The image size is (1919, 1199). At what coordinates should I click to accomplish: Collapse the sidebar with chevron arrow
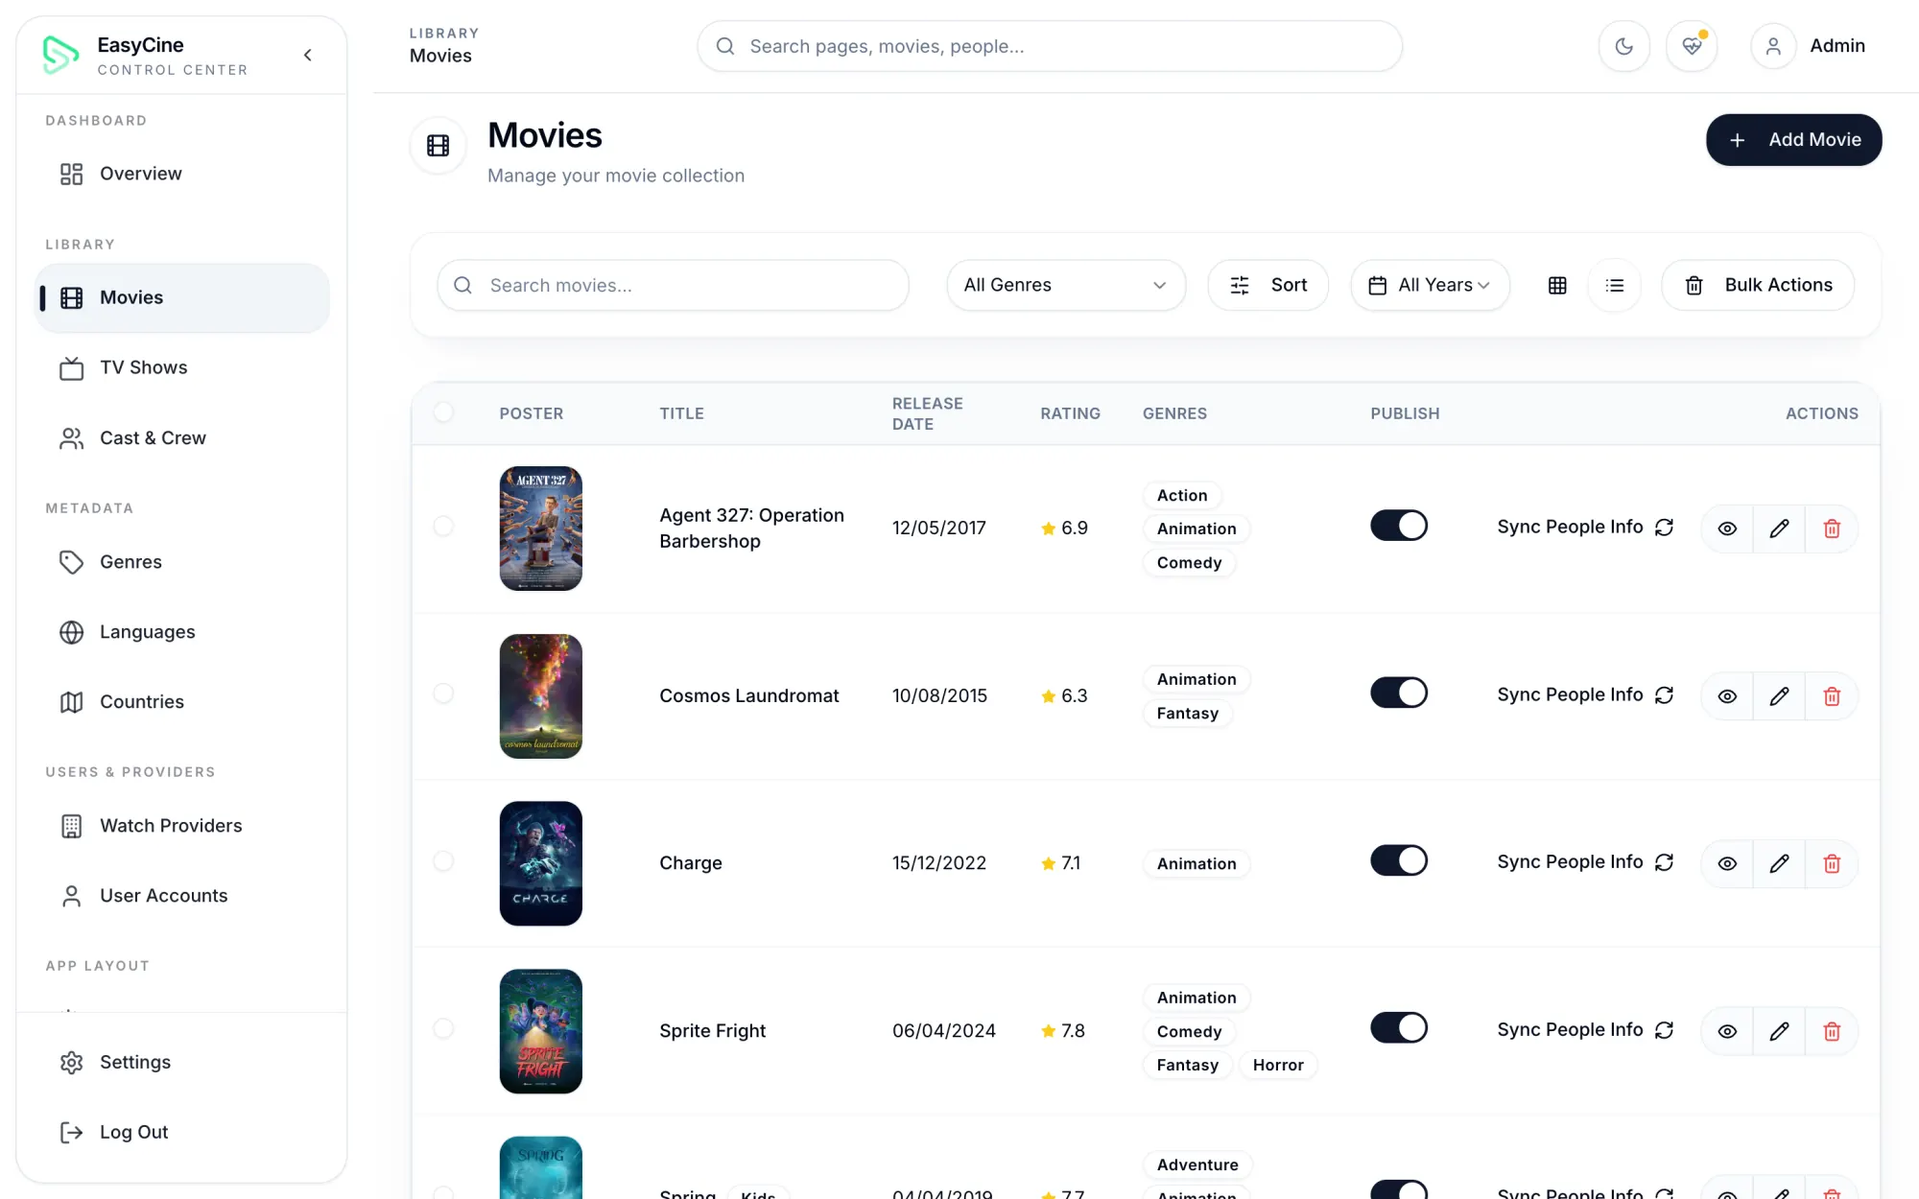pyautogui.click(x=308, y=55)
